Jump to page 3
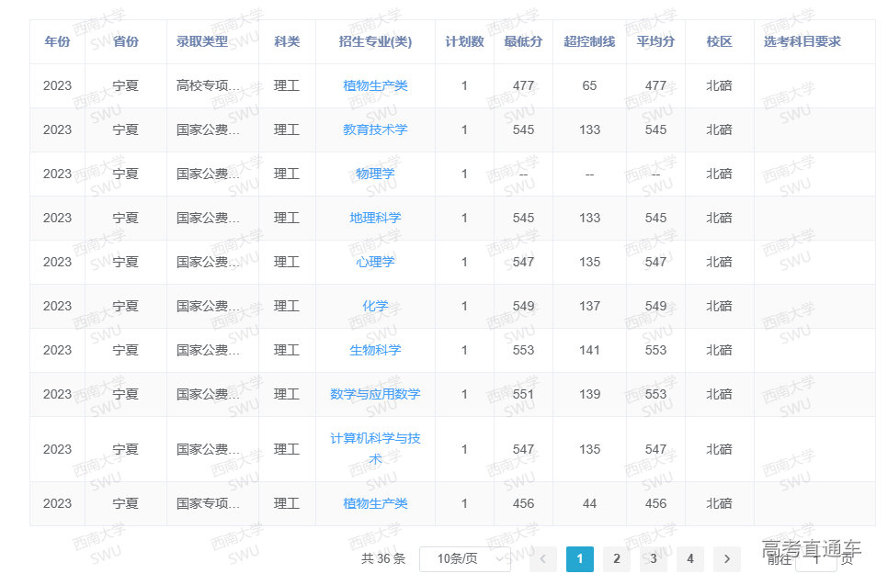 (x=654, y=558)
